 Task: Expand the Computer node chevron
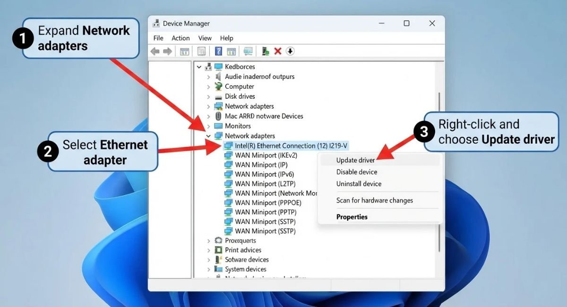pos(208,86)
